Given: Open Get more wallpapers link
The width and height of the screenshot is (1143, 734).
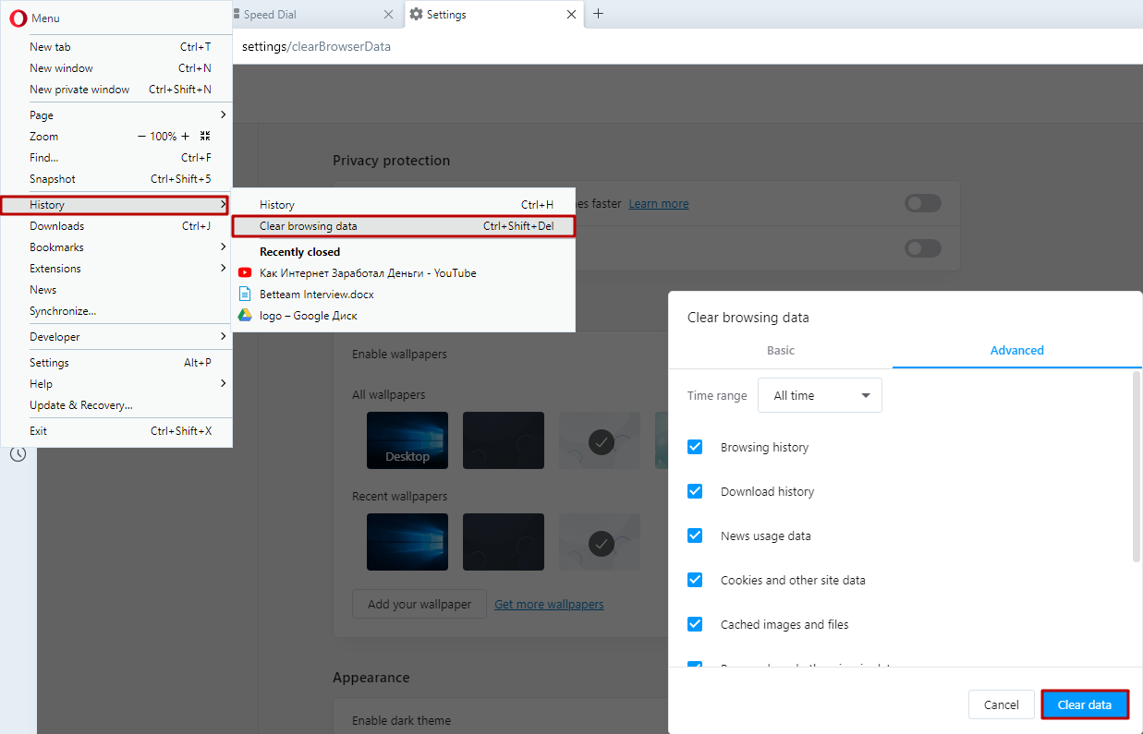Looking at the screenshot, I should 549,605.
